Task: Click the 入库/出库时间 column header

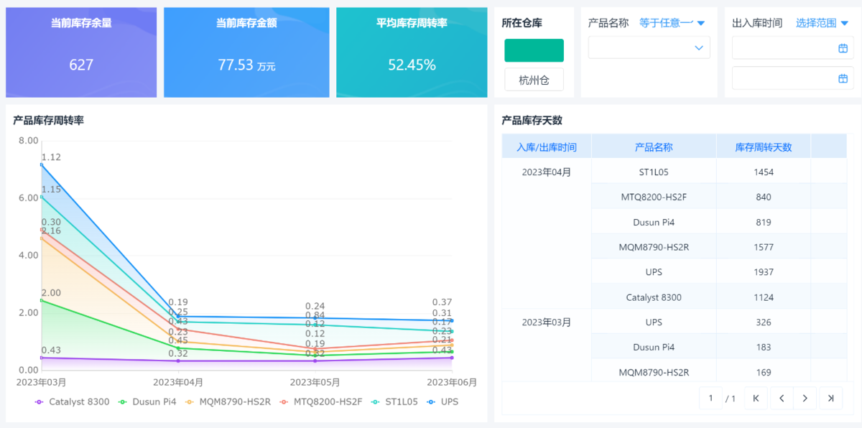Action: [x=546, y=147]
